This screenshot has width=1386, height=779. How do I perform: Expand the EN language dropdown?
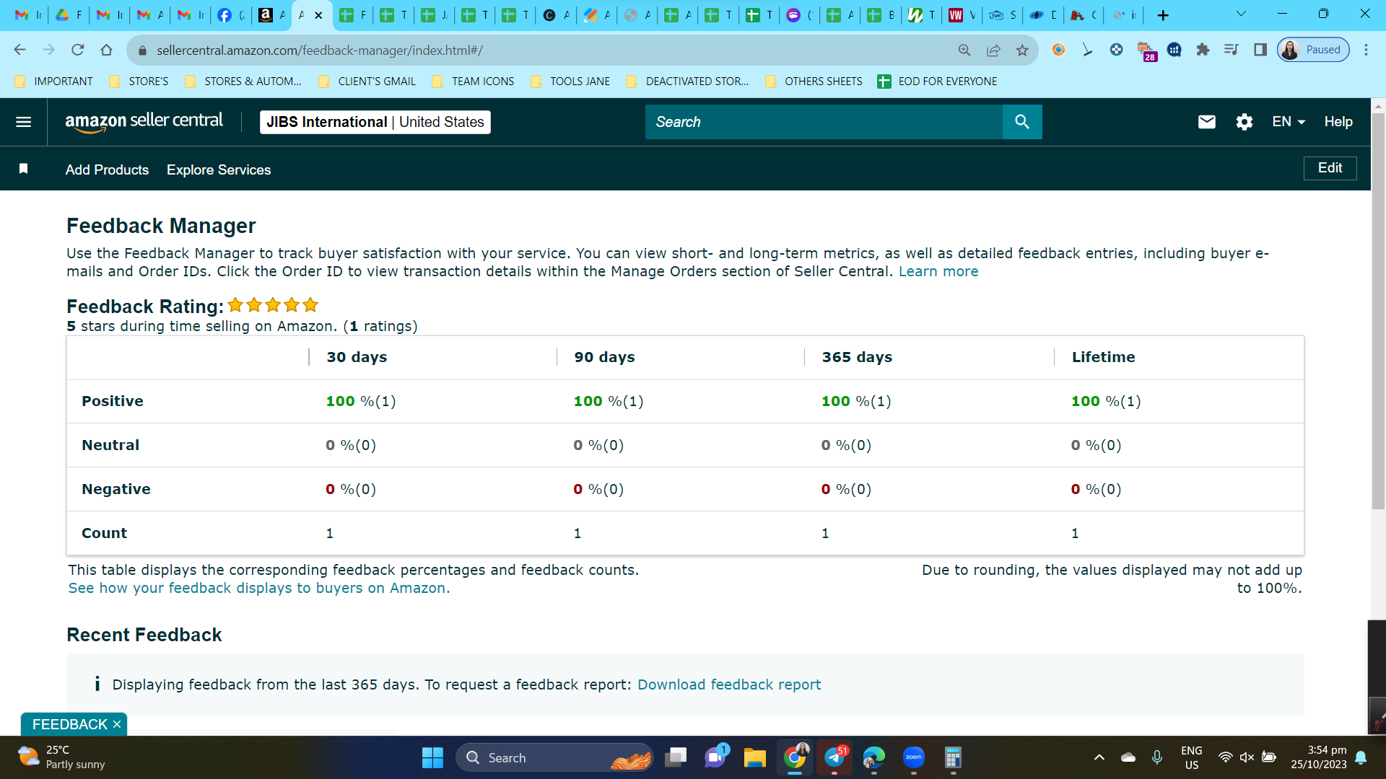coord(1288,122)
